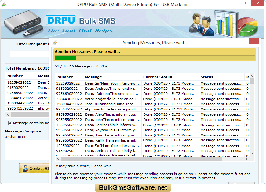Image resolution: width=266 pixels, height=192 pixels.
Task: Select the 'Dear, AlexiThis is inform you...' message
Action: (112, 114)
